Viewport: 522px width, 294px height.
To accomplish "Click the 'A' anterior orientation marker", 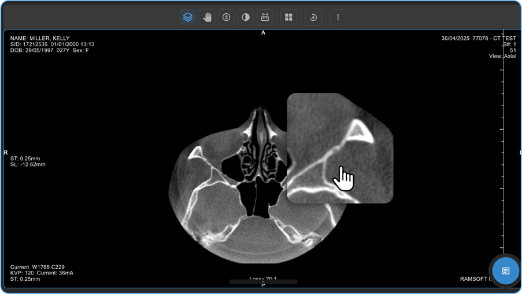I will [x=263, y=33].
